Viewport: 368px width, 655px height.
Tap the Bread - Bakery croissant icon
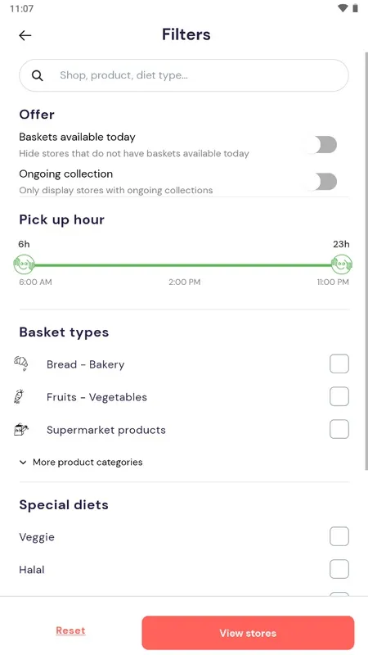(21, 364)
